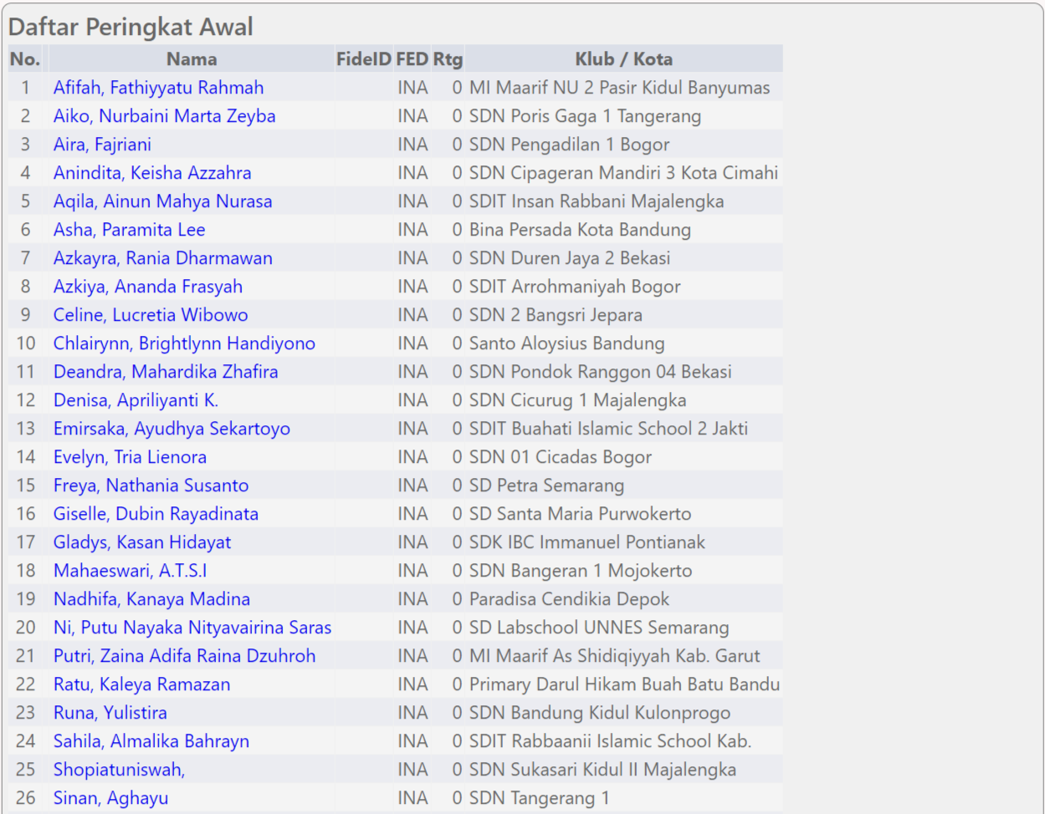Click Mahaeswari, A.T.S.I link
The width and height of the screenshot is (1045, 814).
[x=130, y=571]
